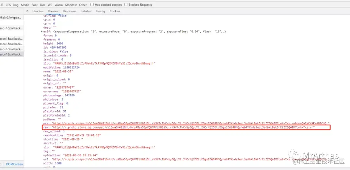
Task: Click the raw_upload: 1 property
Action: (54, 131)
